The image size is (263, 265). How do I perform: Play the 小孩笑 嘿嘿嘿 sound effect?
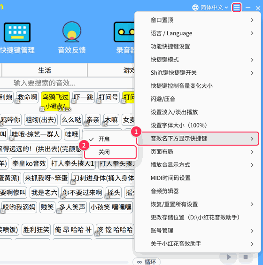point(111,207)
